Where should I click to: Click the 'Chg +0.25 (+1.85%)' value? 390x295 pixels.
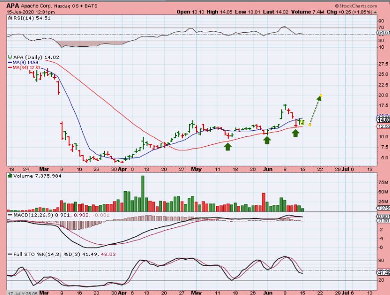pos(350,12)
